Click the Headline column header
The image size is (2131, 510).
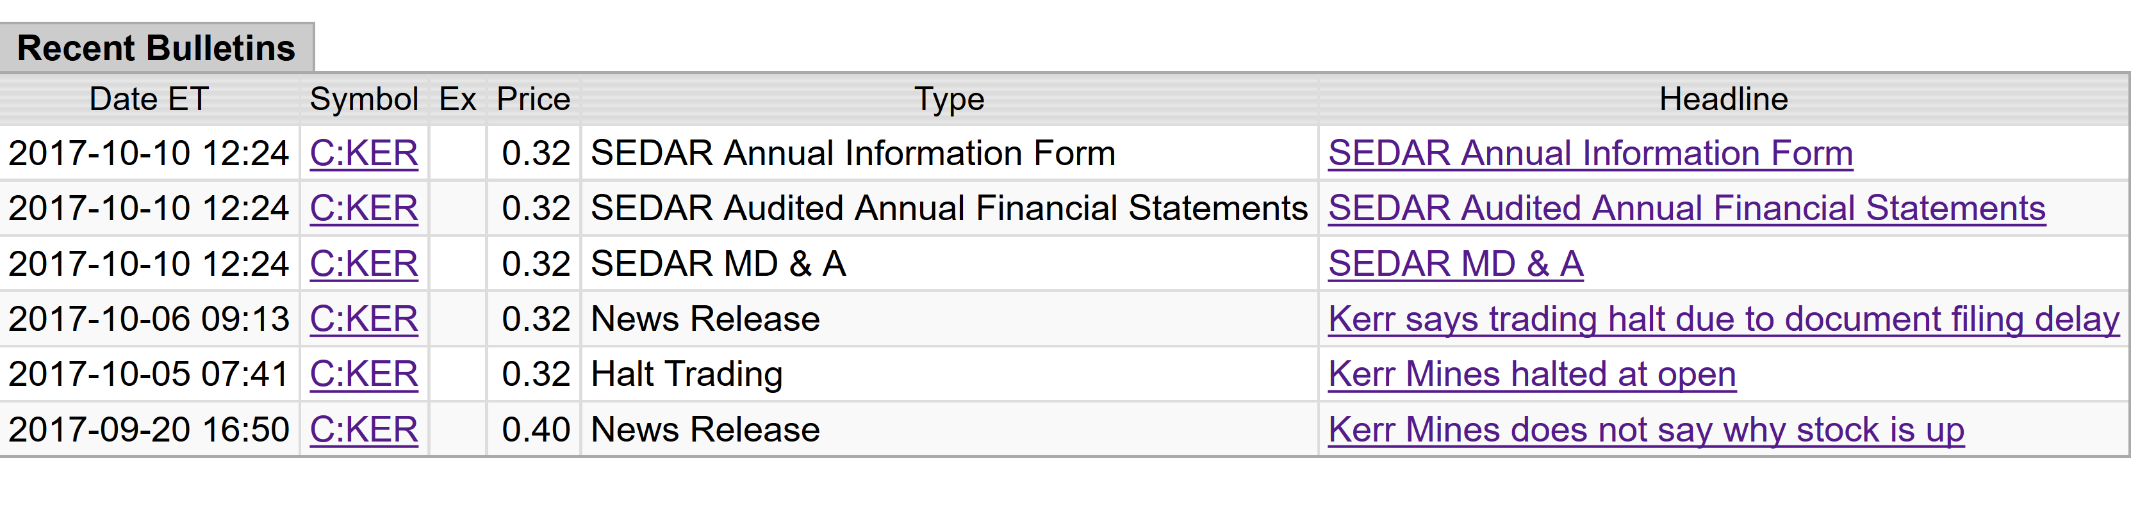[x=1723, y=99]
